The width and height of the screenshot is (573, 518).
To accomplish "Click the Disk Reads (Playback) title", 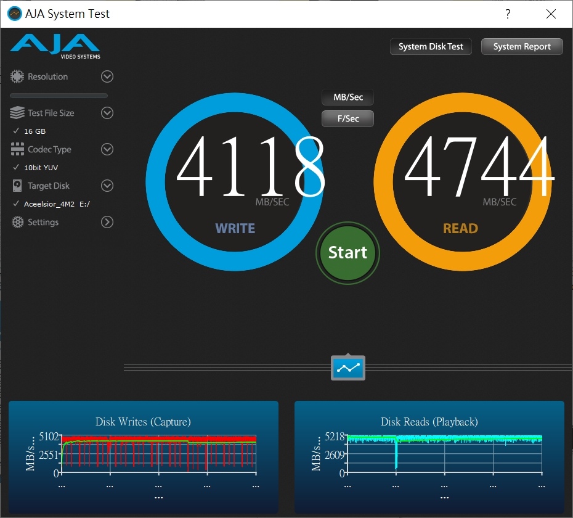I will [x=429, y=422].
